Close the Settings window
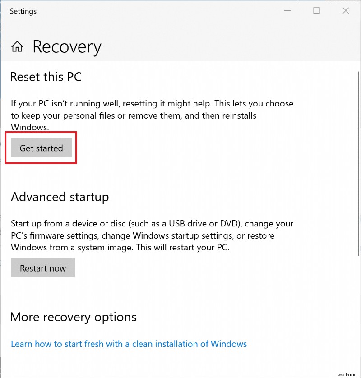Image resolution: width=361 pixels, height=378 pixels. point(346,10)
